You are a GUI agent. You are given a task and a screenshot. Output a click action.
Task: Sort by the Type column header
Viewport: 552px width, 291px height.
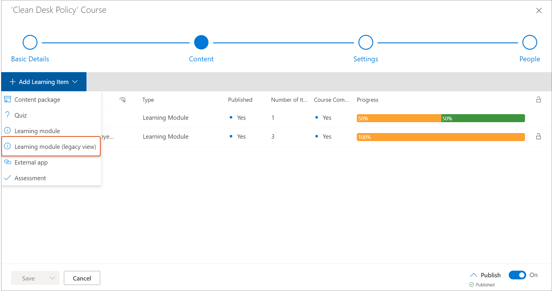pyautogui.click(x=148, y=100)
